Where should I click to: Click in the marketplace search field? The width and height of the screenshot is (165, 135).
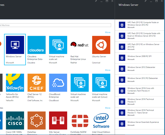point(56,25)
